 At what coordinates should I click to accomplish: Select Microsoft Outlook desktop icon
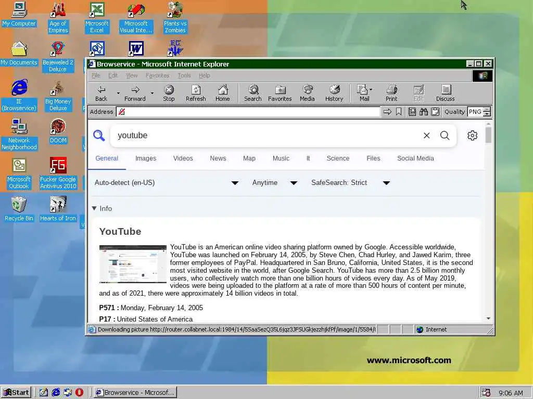(x=19, y=174)
